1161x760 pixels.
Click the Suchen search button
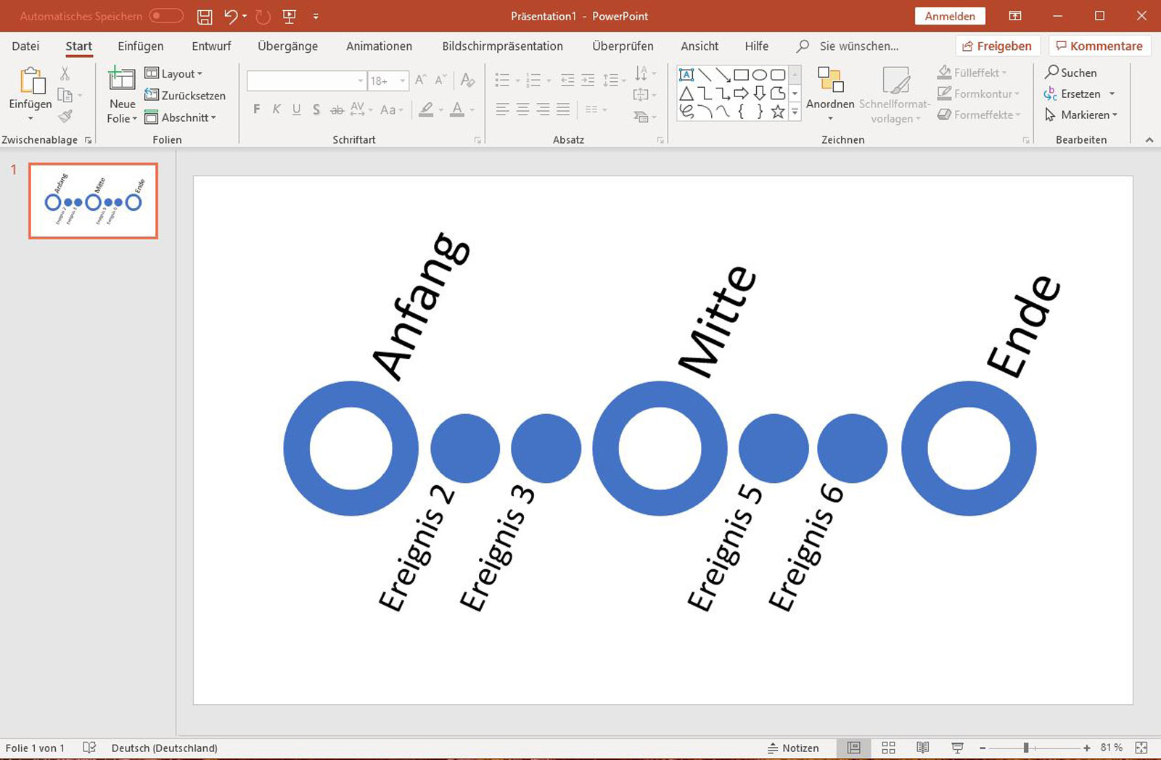click(x=1071, y=73)
